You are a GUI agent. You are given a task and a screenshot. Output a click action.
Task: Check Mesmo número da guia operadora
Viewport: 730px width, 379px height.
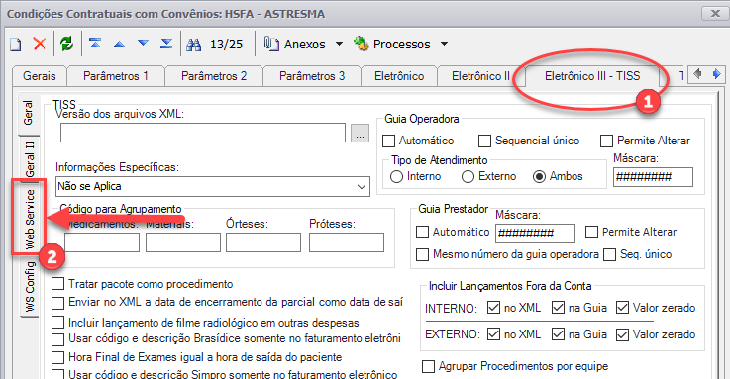click(422, 255)
